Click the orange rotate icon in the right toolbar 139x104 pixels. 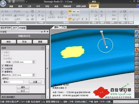tap(137, 50)
